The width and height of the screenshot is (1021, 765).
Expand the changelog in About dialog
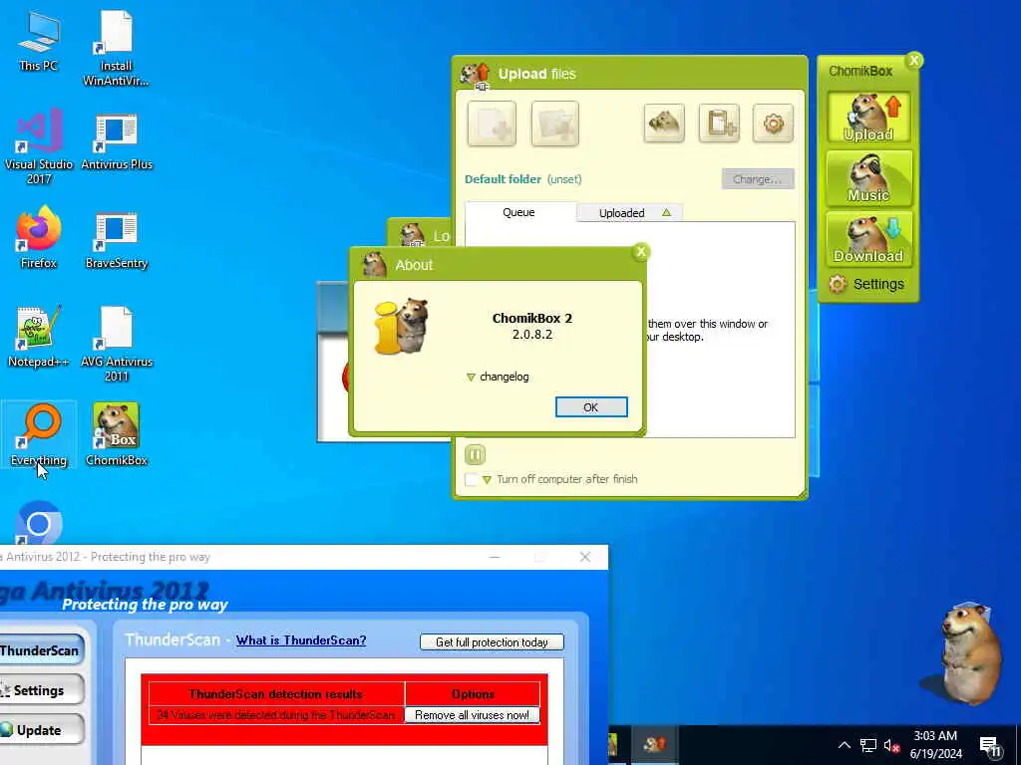pos(499,377)
